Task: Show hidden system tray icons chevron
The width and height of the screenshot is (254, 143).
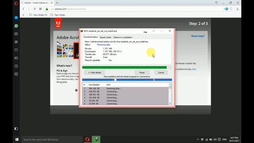Action: tap(198, 139)
